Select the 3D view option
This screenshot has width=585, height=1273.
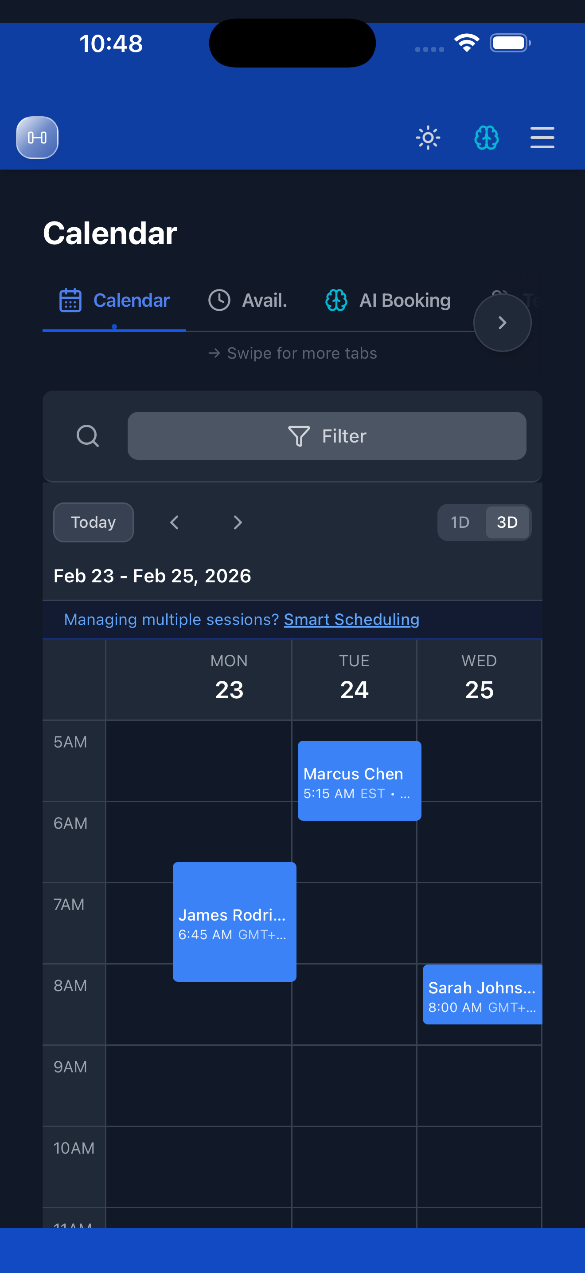[x=507, y=522]
